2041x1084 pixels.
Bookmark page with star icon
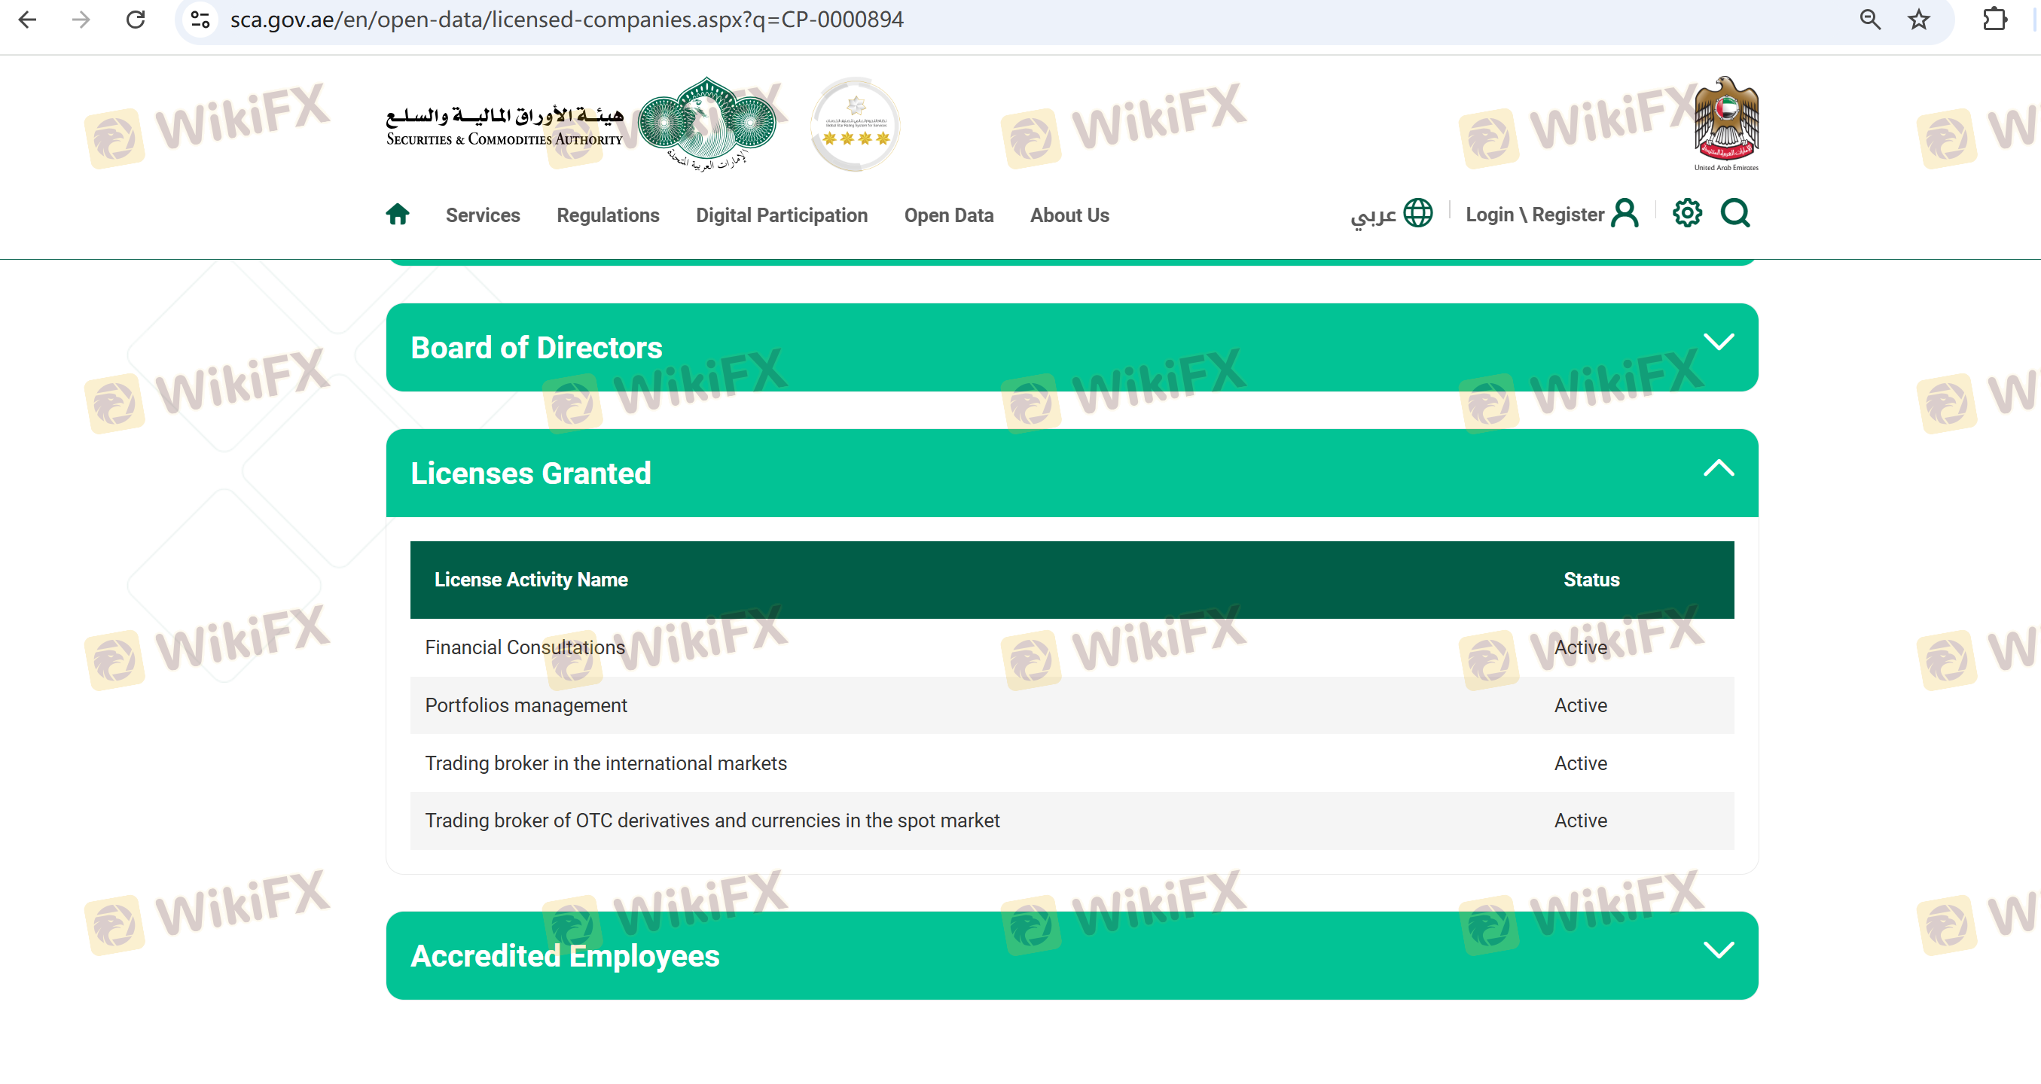1918,20
